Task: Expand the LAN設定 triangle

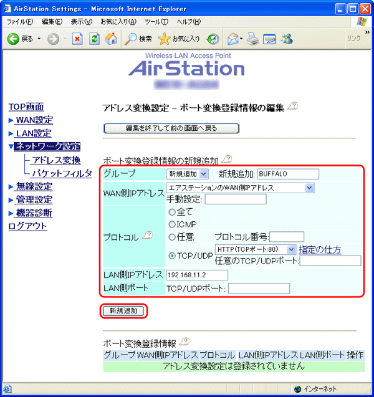Action: 11,133
